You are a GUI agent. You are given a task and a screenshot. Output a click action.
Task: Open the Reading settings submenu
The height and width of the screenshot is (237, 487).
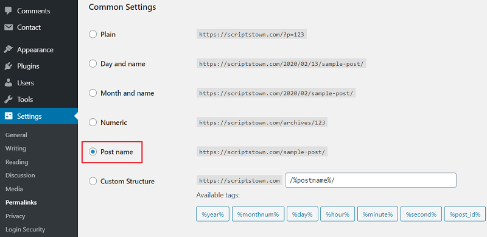click(17, 162)
